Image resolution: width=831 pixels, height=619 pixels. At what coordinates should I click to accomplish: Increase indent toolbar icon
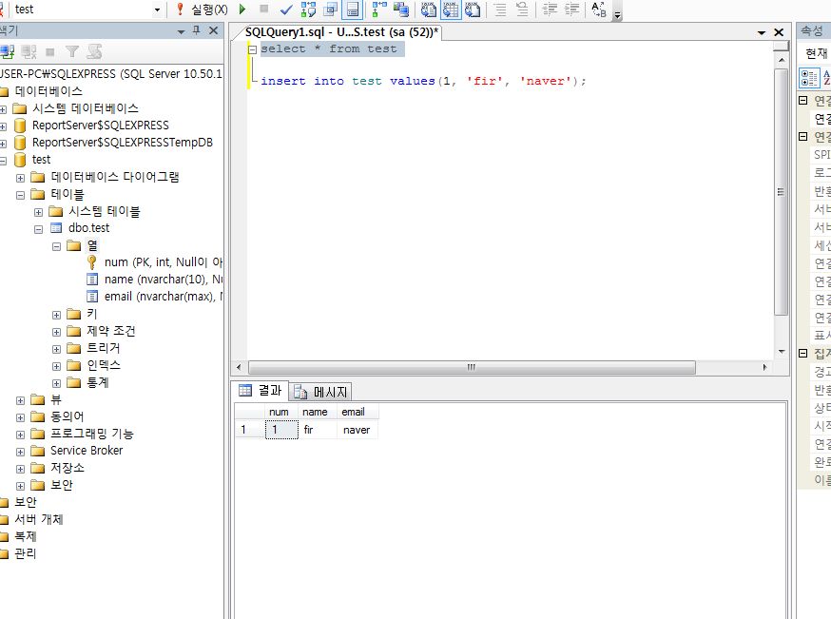(571, 10)
